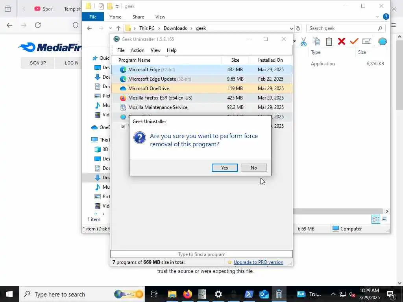
Task: Click the Explorer Back arrow
Action: [x=89, y=28]
